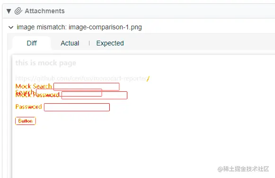Open the monocart-reporter GitHub link
The width and height of the screenshot is (275, 178).
81,78
